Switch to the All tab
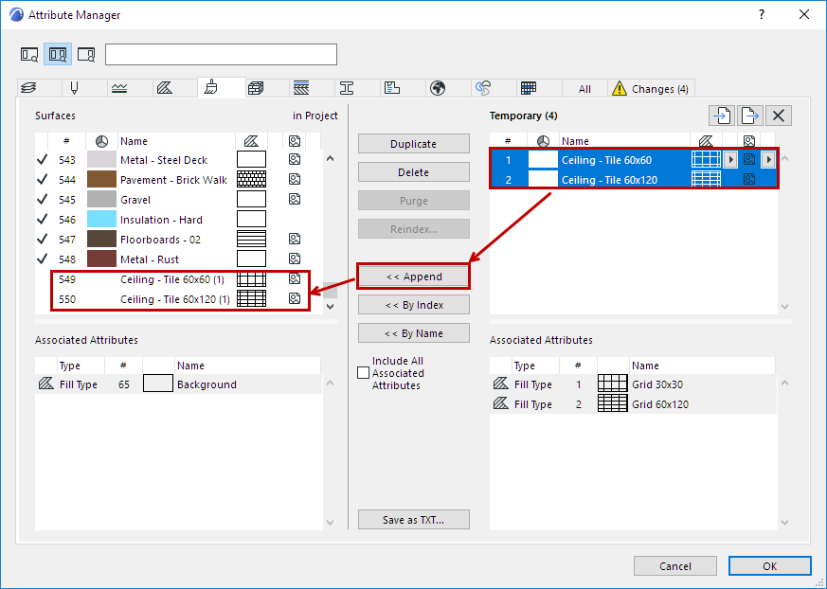This screenshot has width=827, height=589. (x=584, y=89)
